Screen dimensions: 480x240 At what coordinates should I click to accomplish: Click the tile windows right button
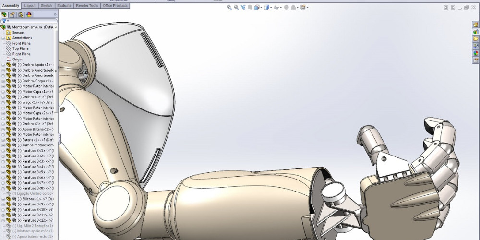pyautogui.click(x=453, y=7)
